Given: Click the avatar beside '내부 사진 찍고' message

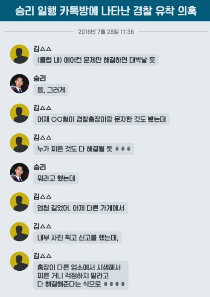Looking at the screenshot, I should pyautogui.click(x=20, y=231).
